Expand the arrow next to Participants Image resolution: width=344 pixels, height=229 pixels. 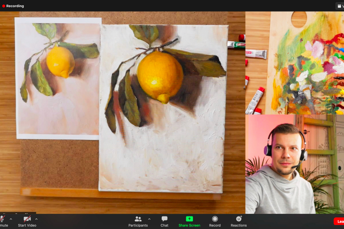pos(149,219)
